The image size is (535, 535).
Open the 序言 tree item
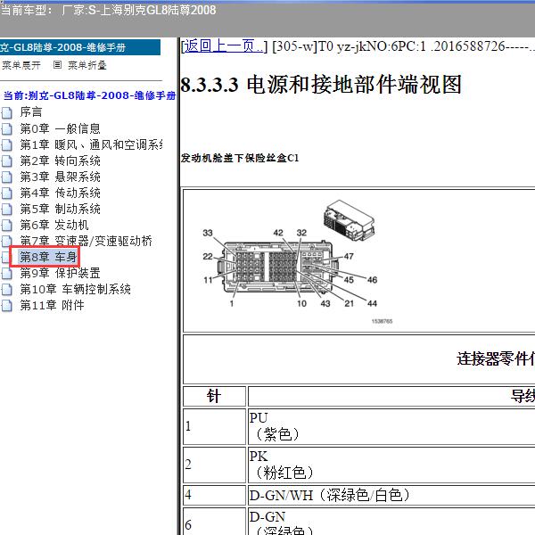pos(31,112)
